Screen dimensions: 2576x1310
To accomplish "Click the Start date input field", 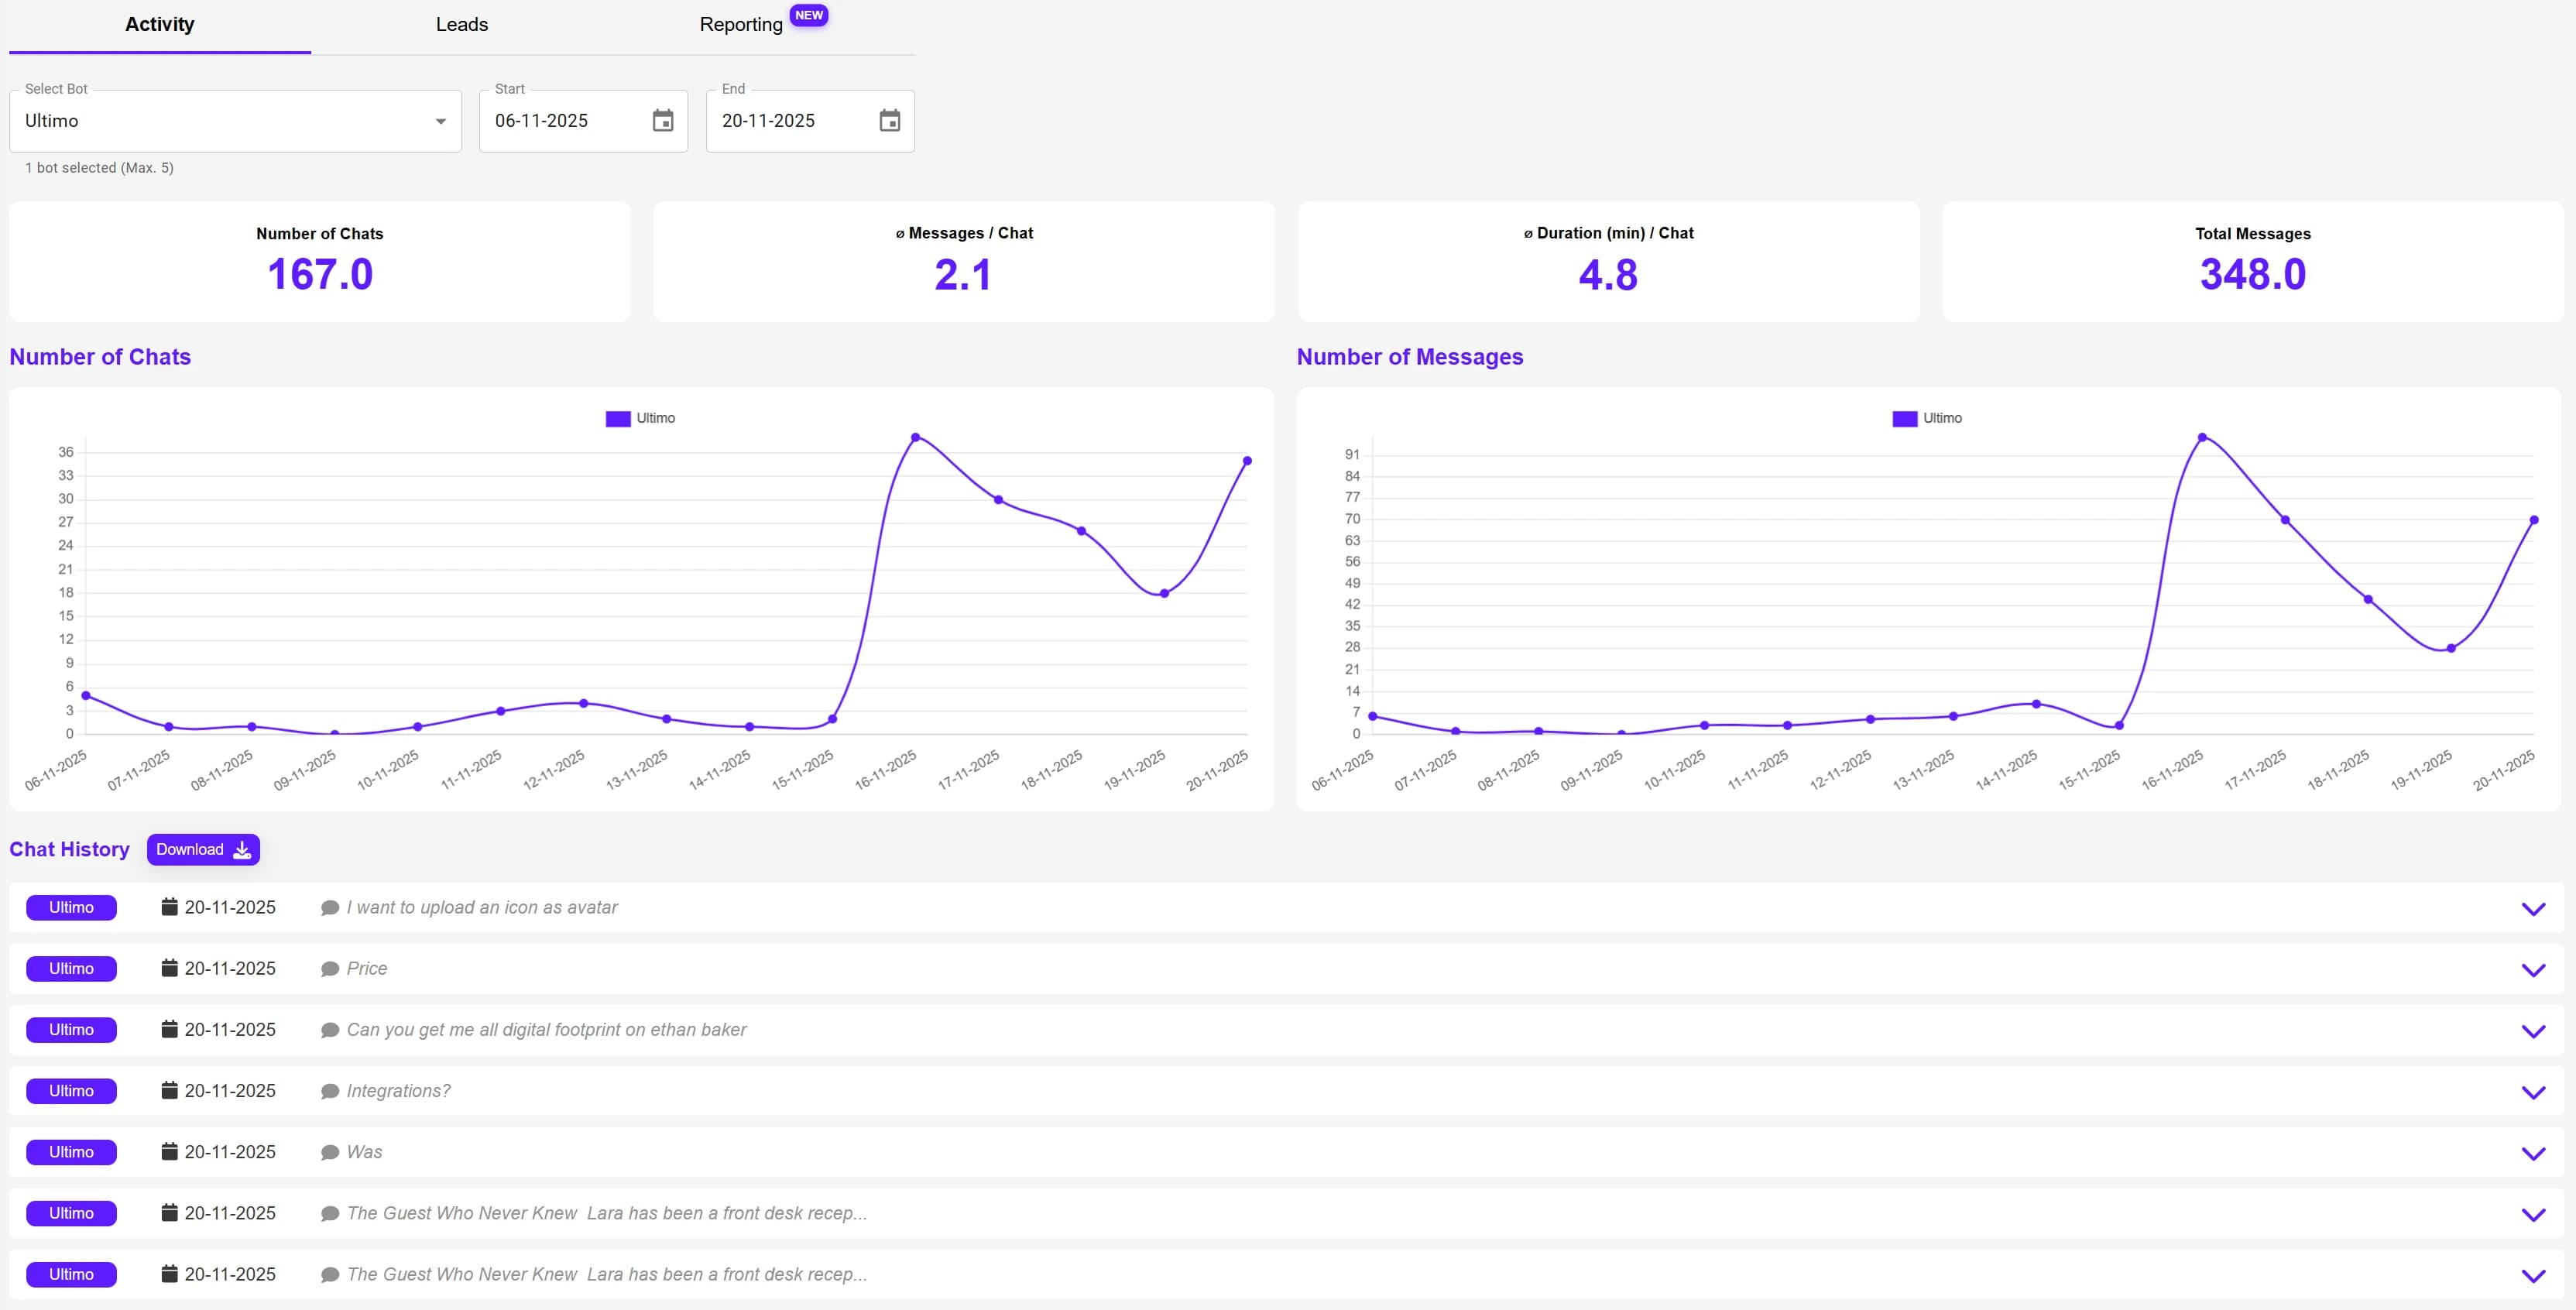I will click(x=560, y=120).
